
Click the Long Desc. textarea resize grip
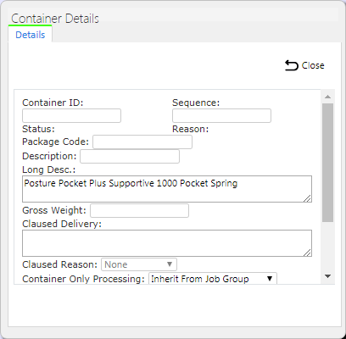click(307, 198)
